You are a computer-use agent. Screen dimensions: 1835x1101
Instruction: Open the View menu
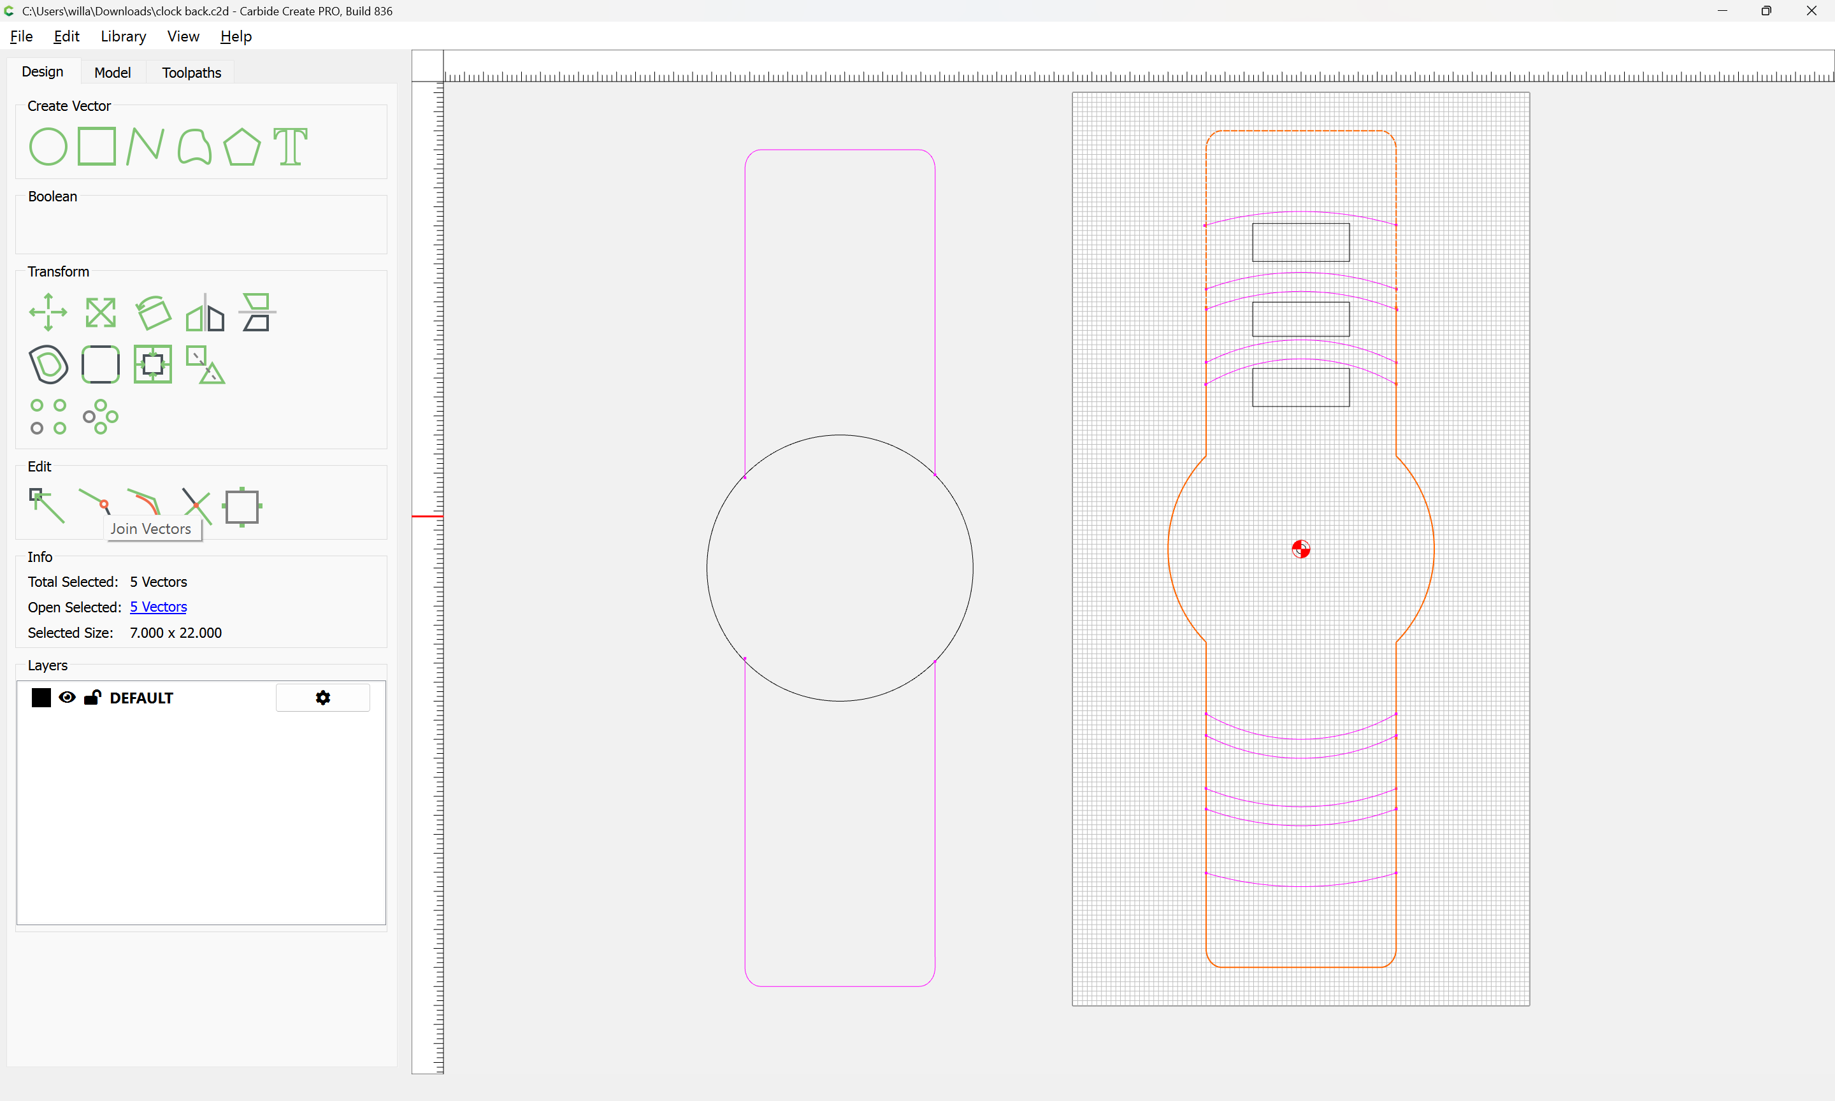click(182, 36)
